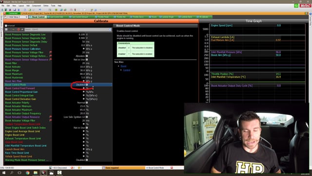Open Chrome from the Windows taskbar
The height and width of the screenshot is (176, 312).
tap(27, 173)
